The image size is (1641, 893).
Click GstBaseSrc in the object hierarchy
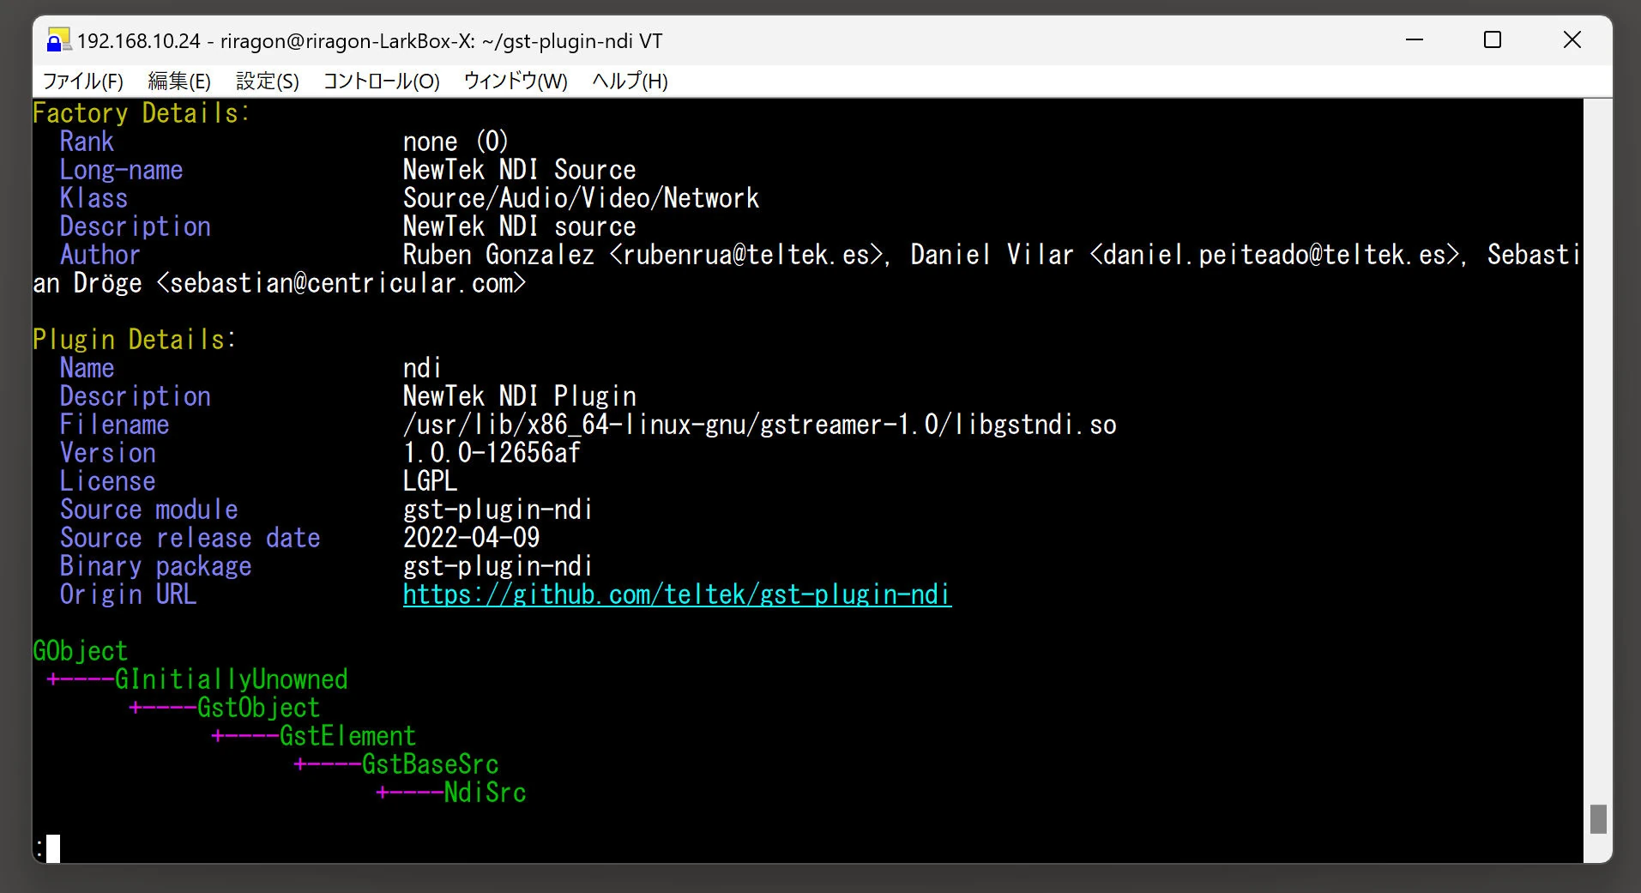[430, 764]
